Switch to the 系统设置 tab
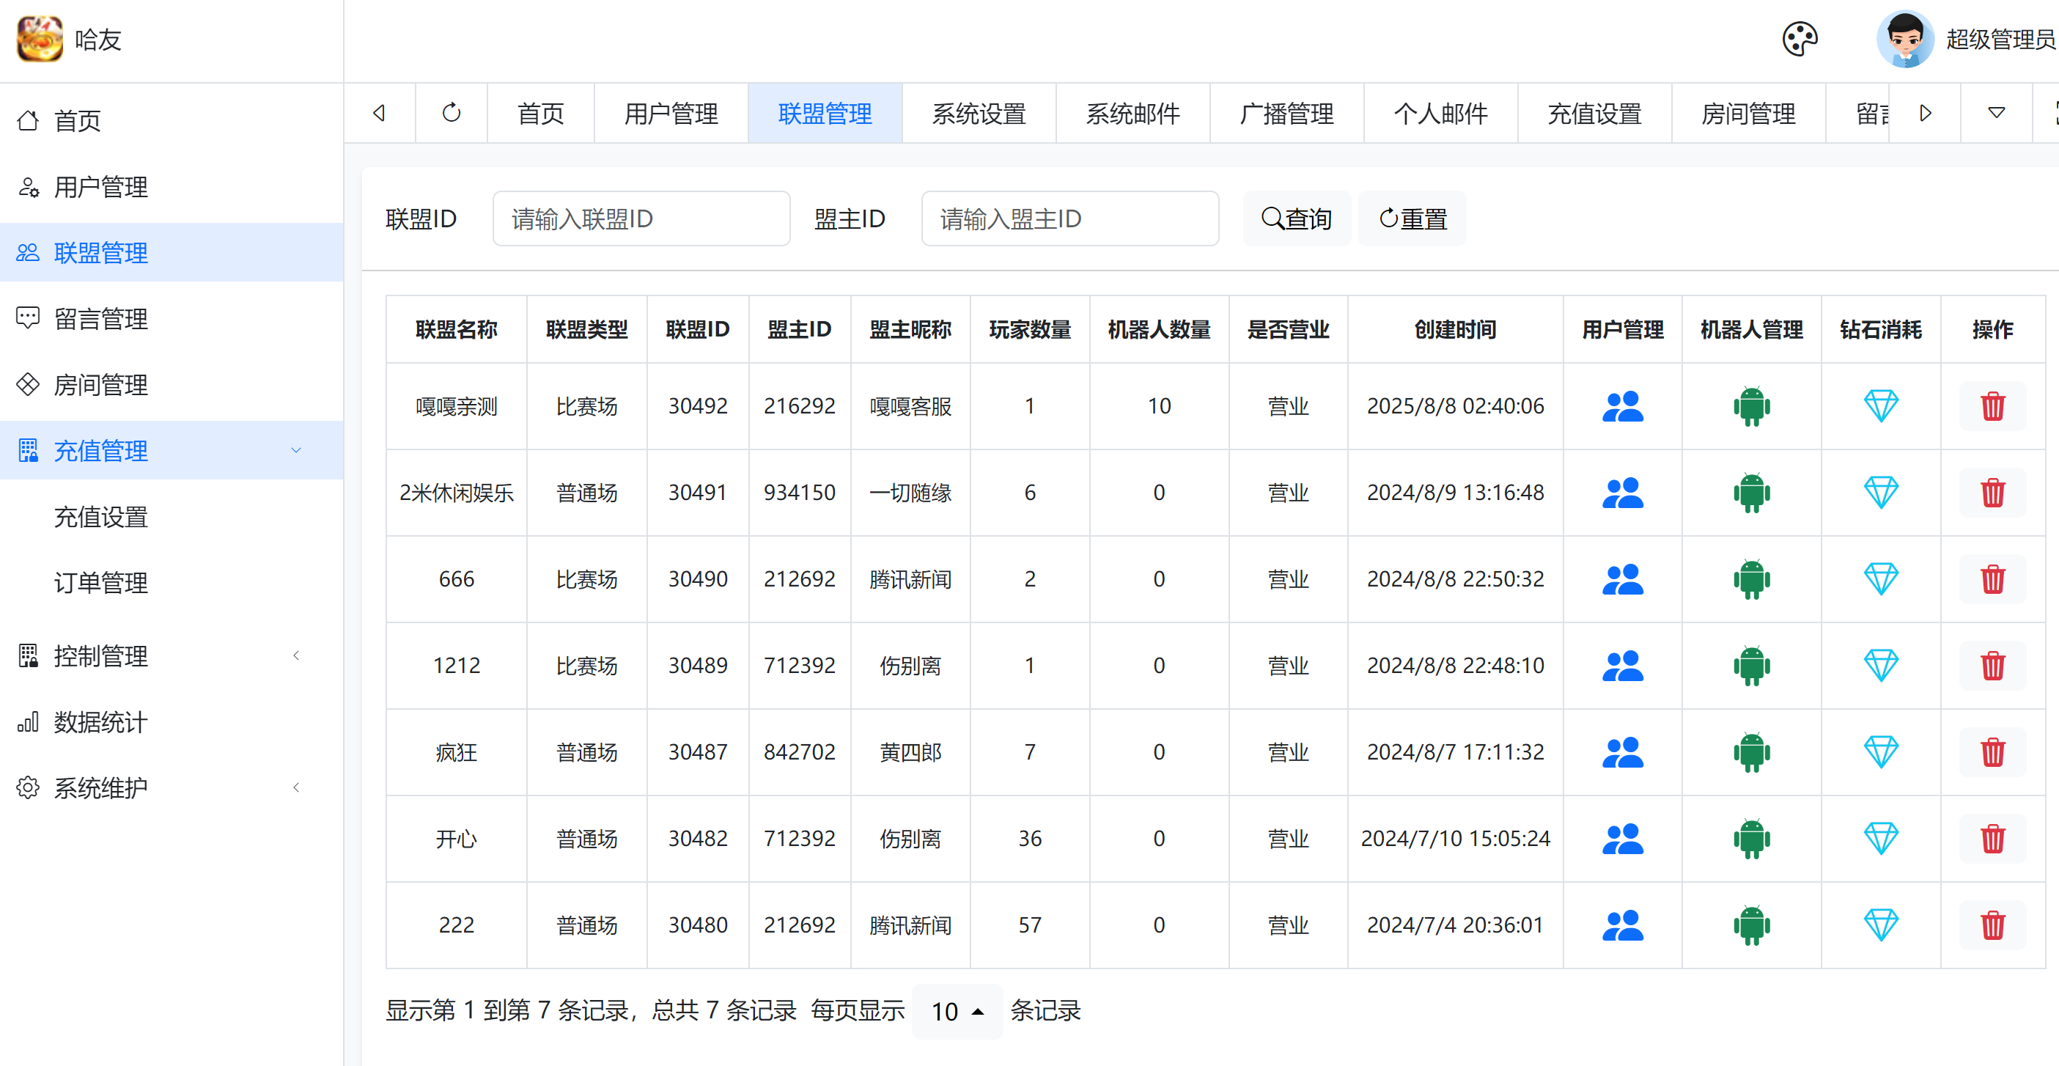Viewport: 2059px width, 1066px height. click(x=979, y=113)
